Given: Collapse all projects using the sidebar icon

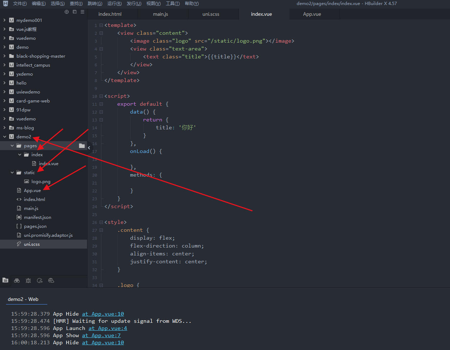Looking at the screenshot, I should point(75,12).
